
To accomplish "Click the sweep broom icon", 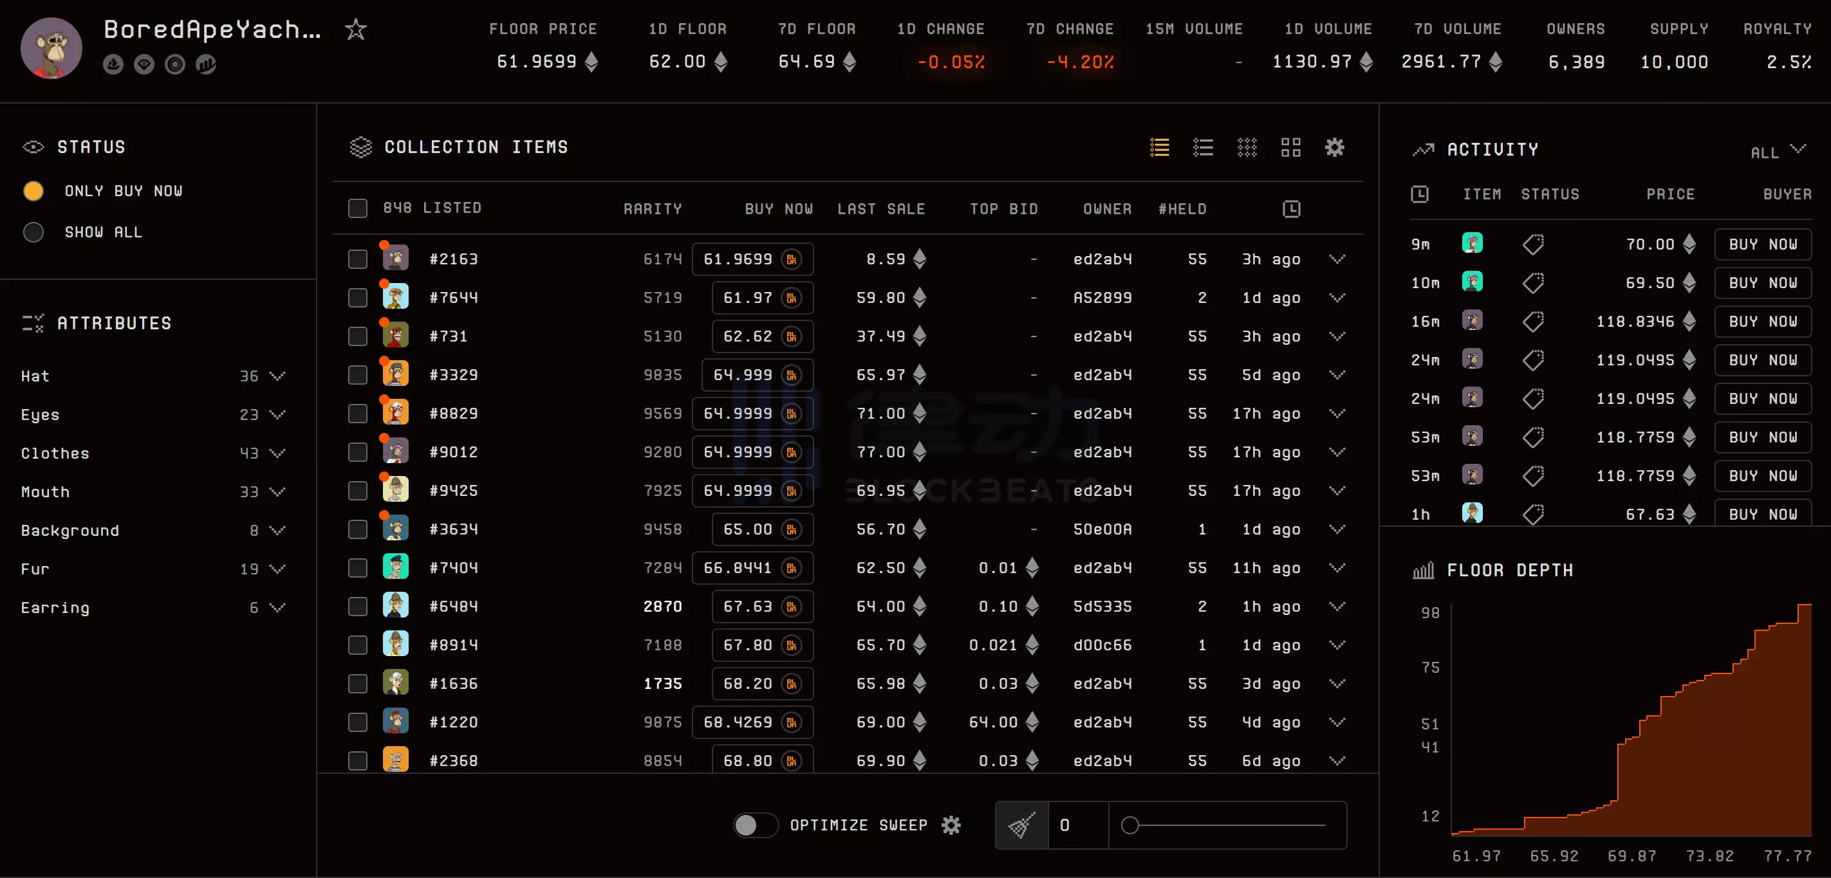I will (1021, 825).
